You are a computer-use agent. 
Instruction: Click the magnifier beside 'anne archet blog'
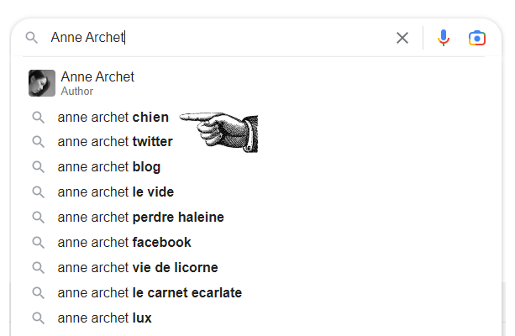click(x=38, y=167)
